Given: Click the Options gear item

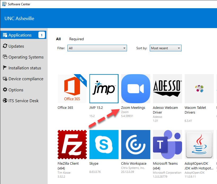Looking at the screenshot, I should coord(16,90).
